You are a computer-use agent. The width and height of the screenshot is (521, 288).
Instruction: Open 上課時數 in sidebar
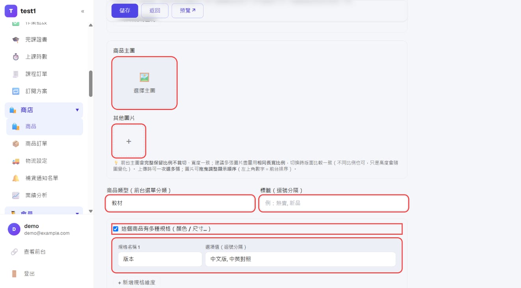[x=44, y=57]
